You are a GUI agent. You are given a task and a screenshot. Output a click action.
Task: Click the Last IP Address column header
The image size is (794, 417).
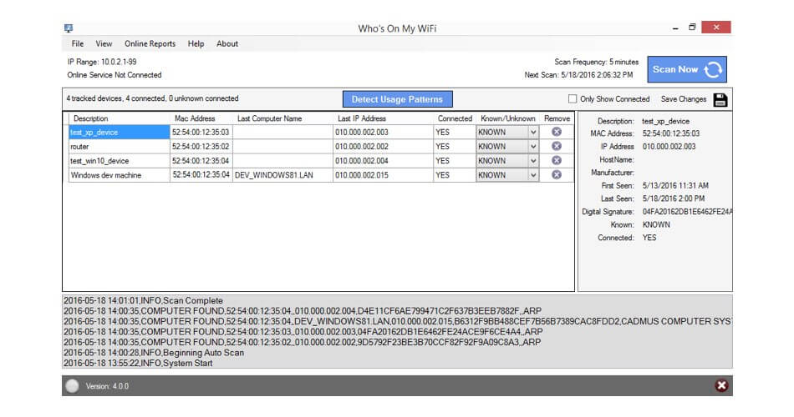(361, 118)
